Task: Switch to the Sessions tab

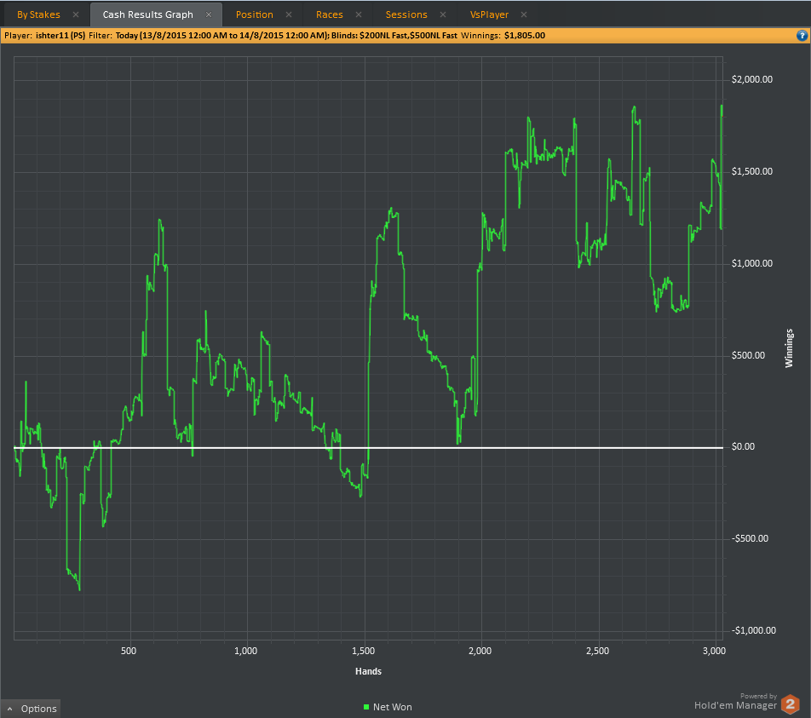Action: point(406,14)
